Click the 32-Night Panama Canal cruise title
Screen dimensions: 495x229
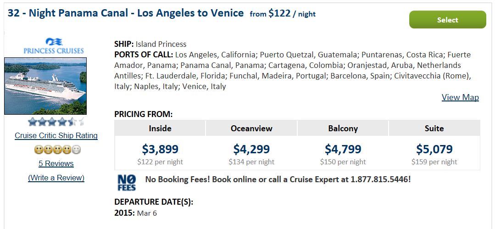pos(126,13)
